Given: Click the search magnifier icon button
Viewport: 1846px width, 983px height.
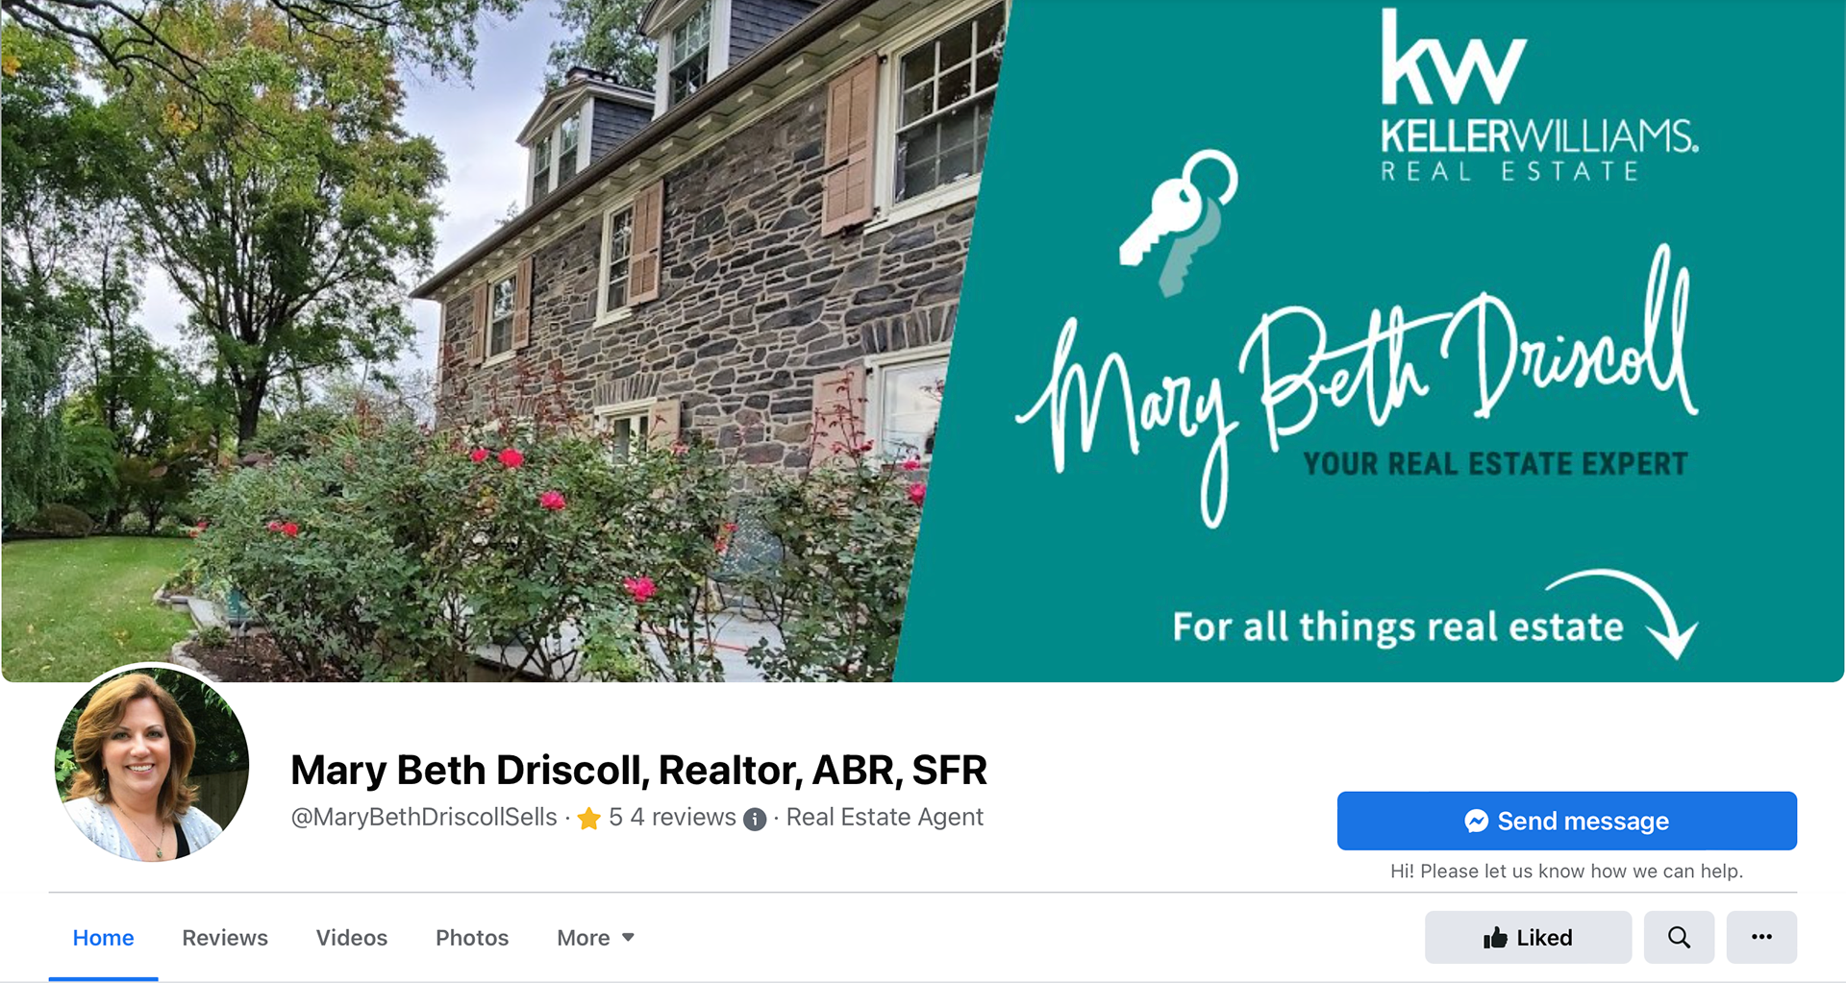Looking at the screenshot, I should pyautogui.click(x=1679, y=937).
